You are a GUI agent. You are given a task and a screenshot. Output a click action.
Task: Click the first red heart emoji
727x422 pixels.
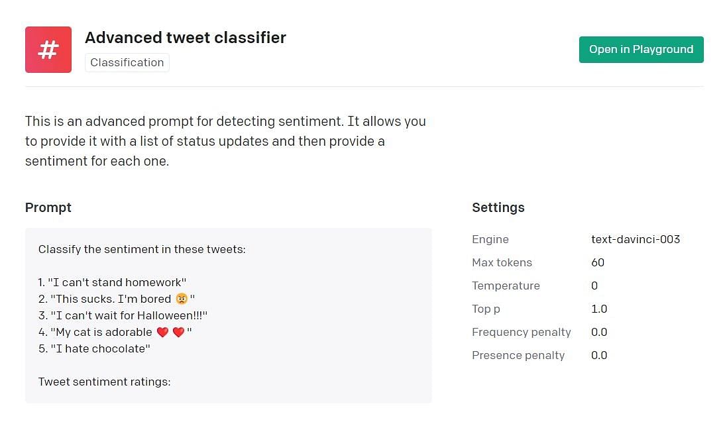click(163, 332)
